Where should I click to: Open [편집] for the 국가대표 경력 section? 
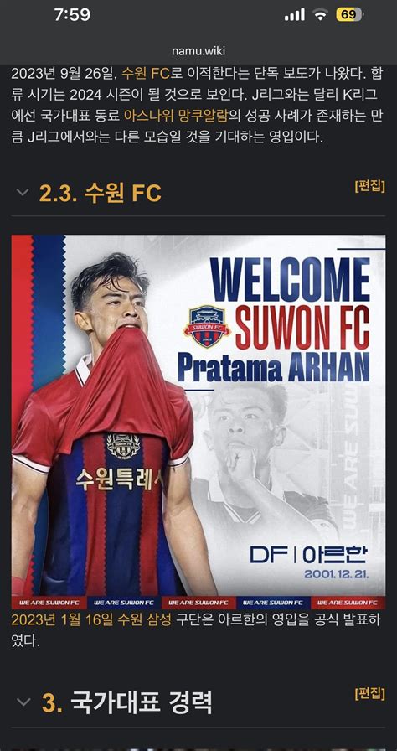pyautogui.click(x=369, y=693)
